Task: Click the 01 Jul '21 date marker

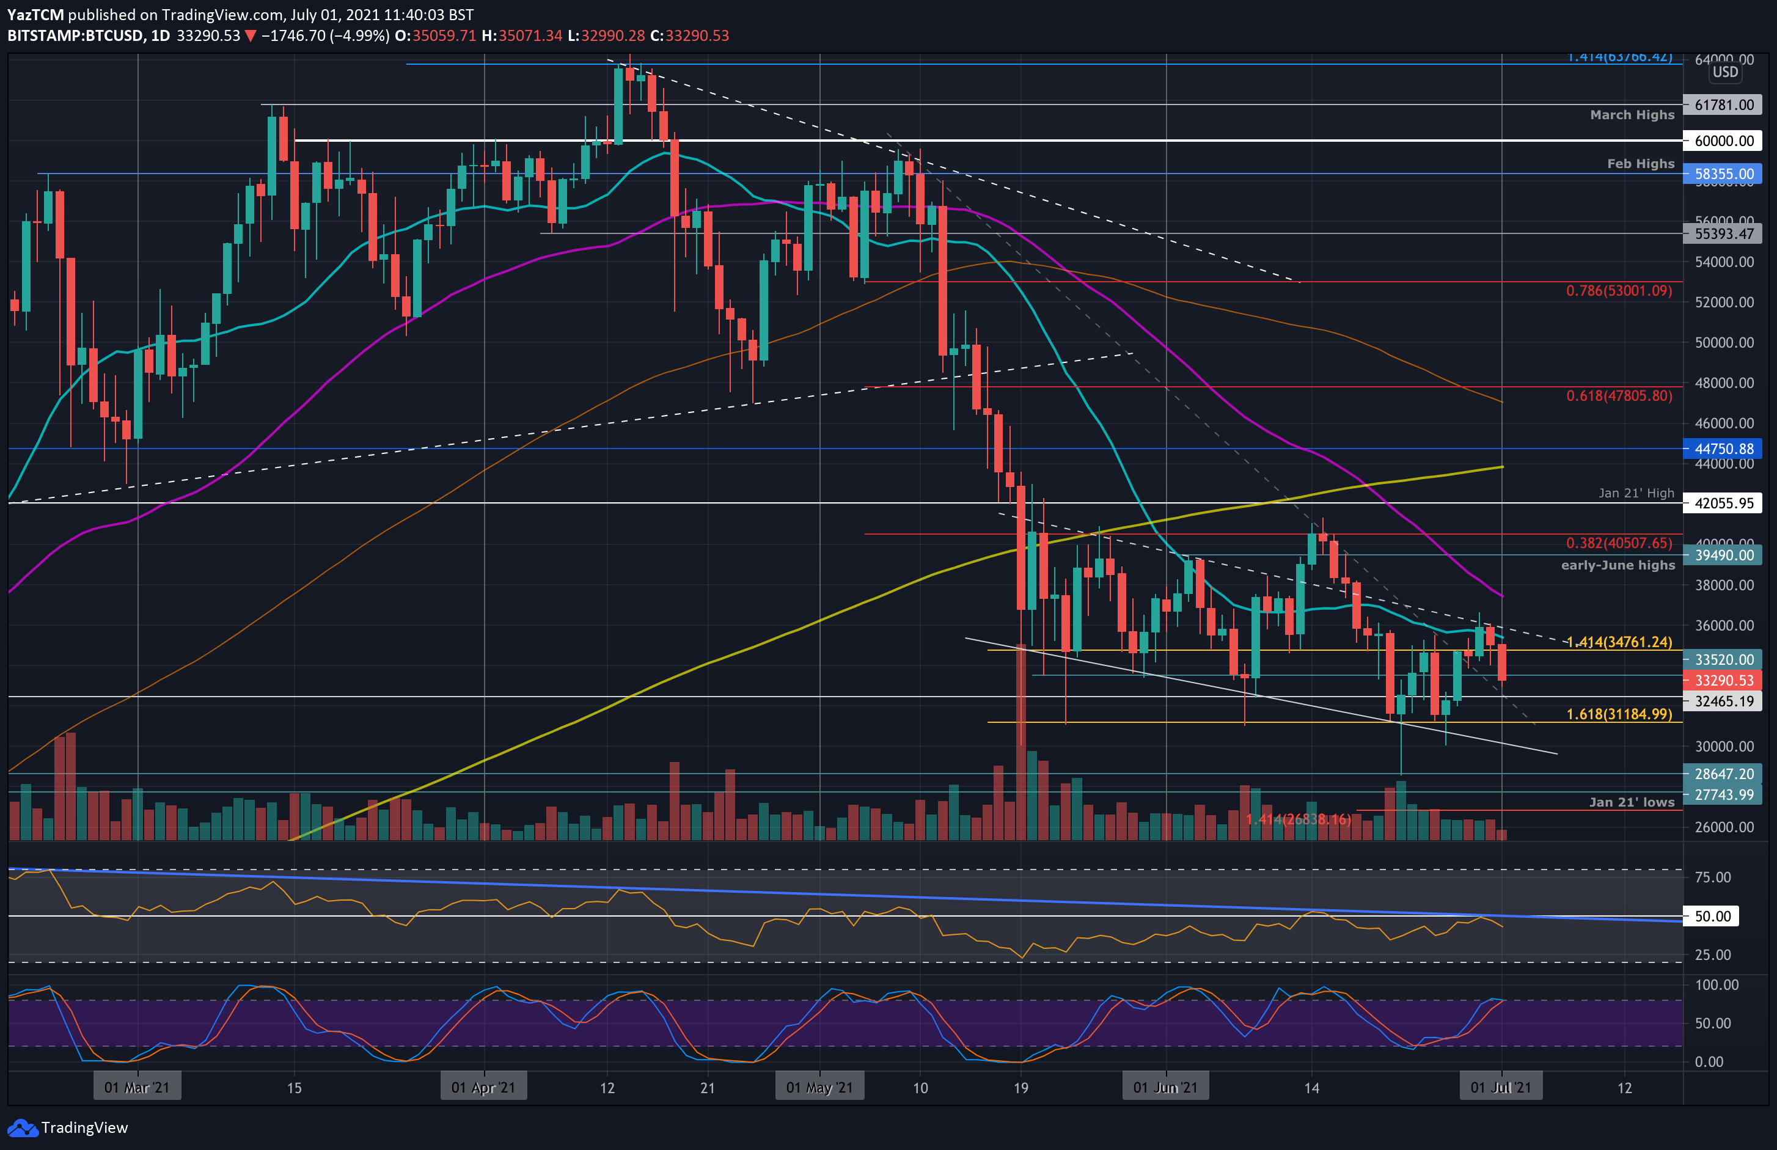Action: click(x=1501, y=1087)
